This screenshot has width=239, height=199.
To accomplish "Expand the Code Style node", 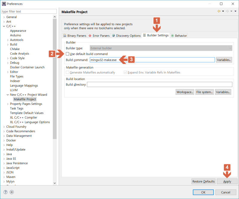I will [x=8, y=58].
